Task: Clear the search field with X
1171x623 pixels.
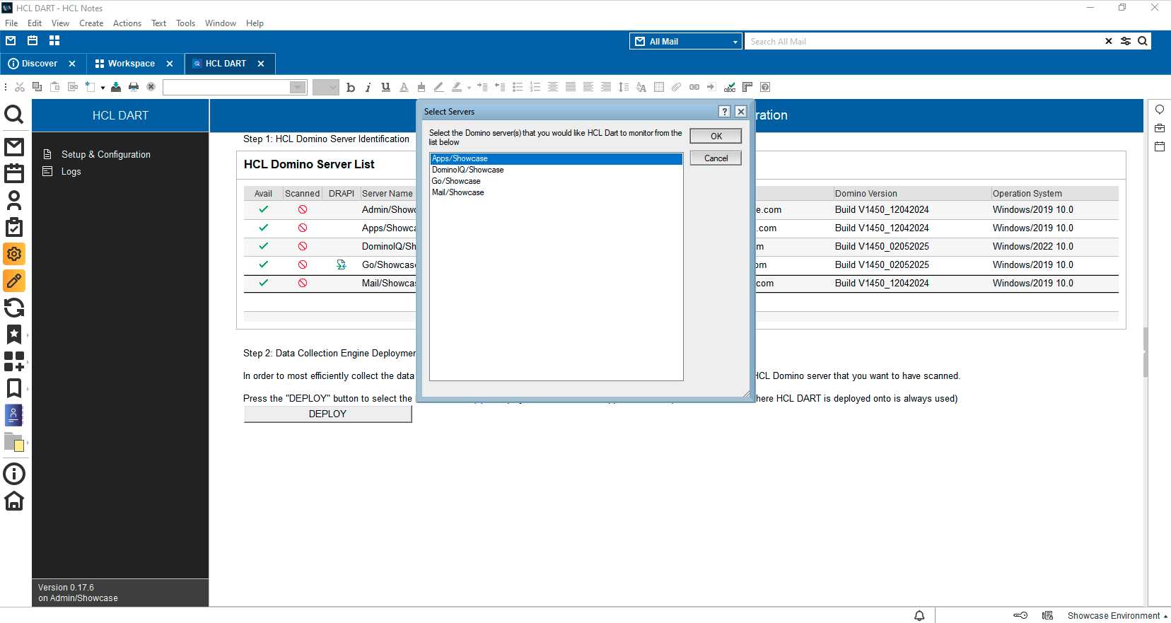Action: pos(1108,41)
